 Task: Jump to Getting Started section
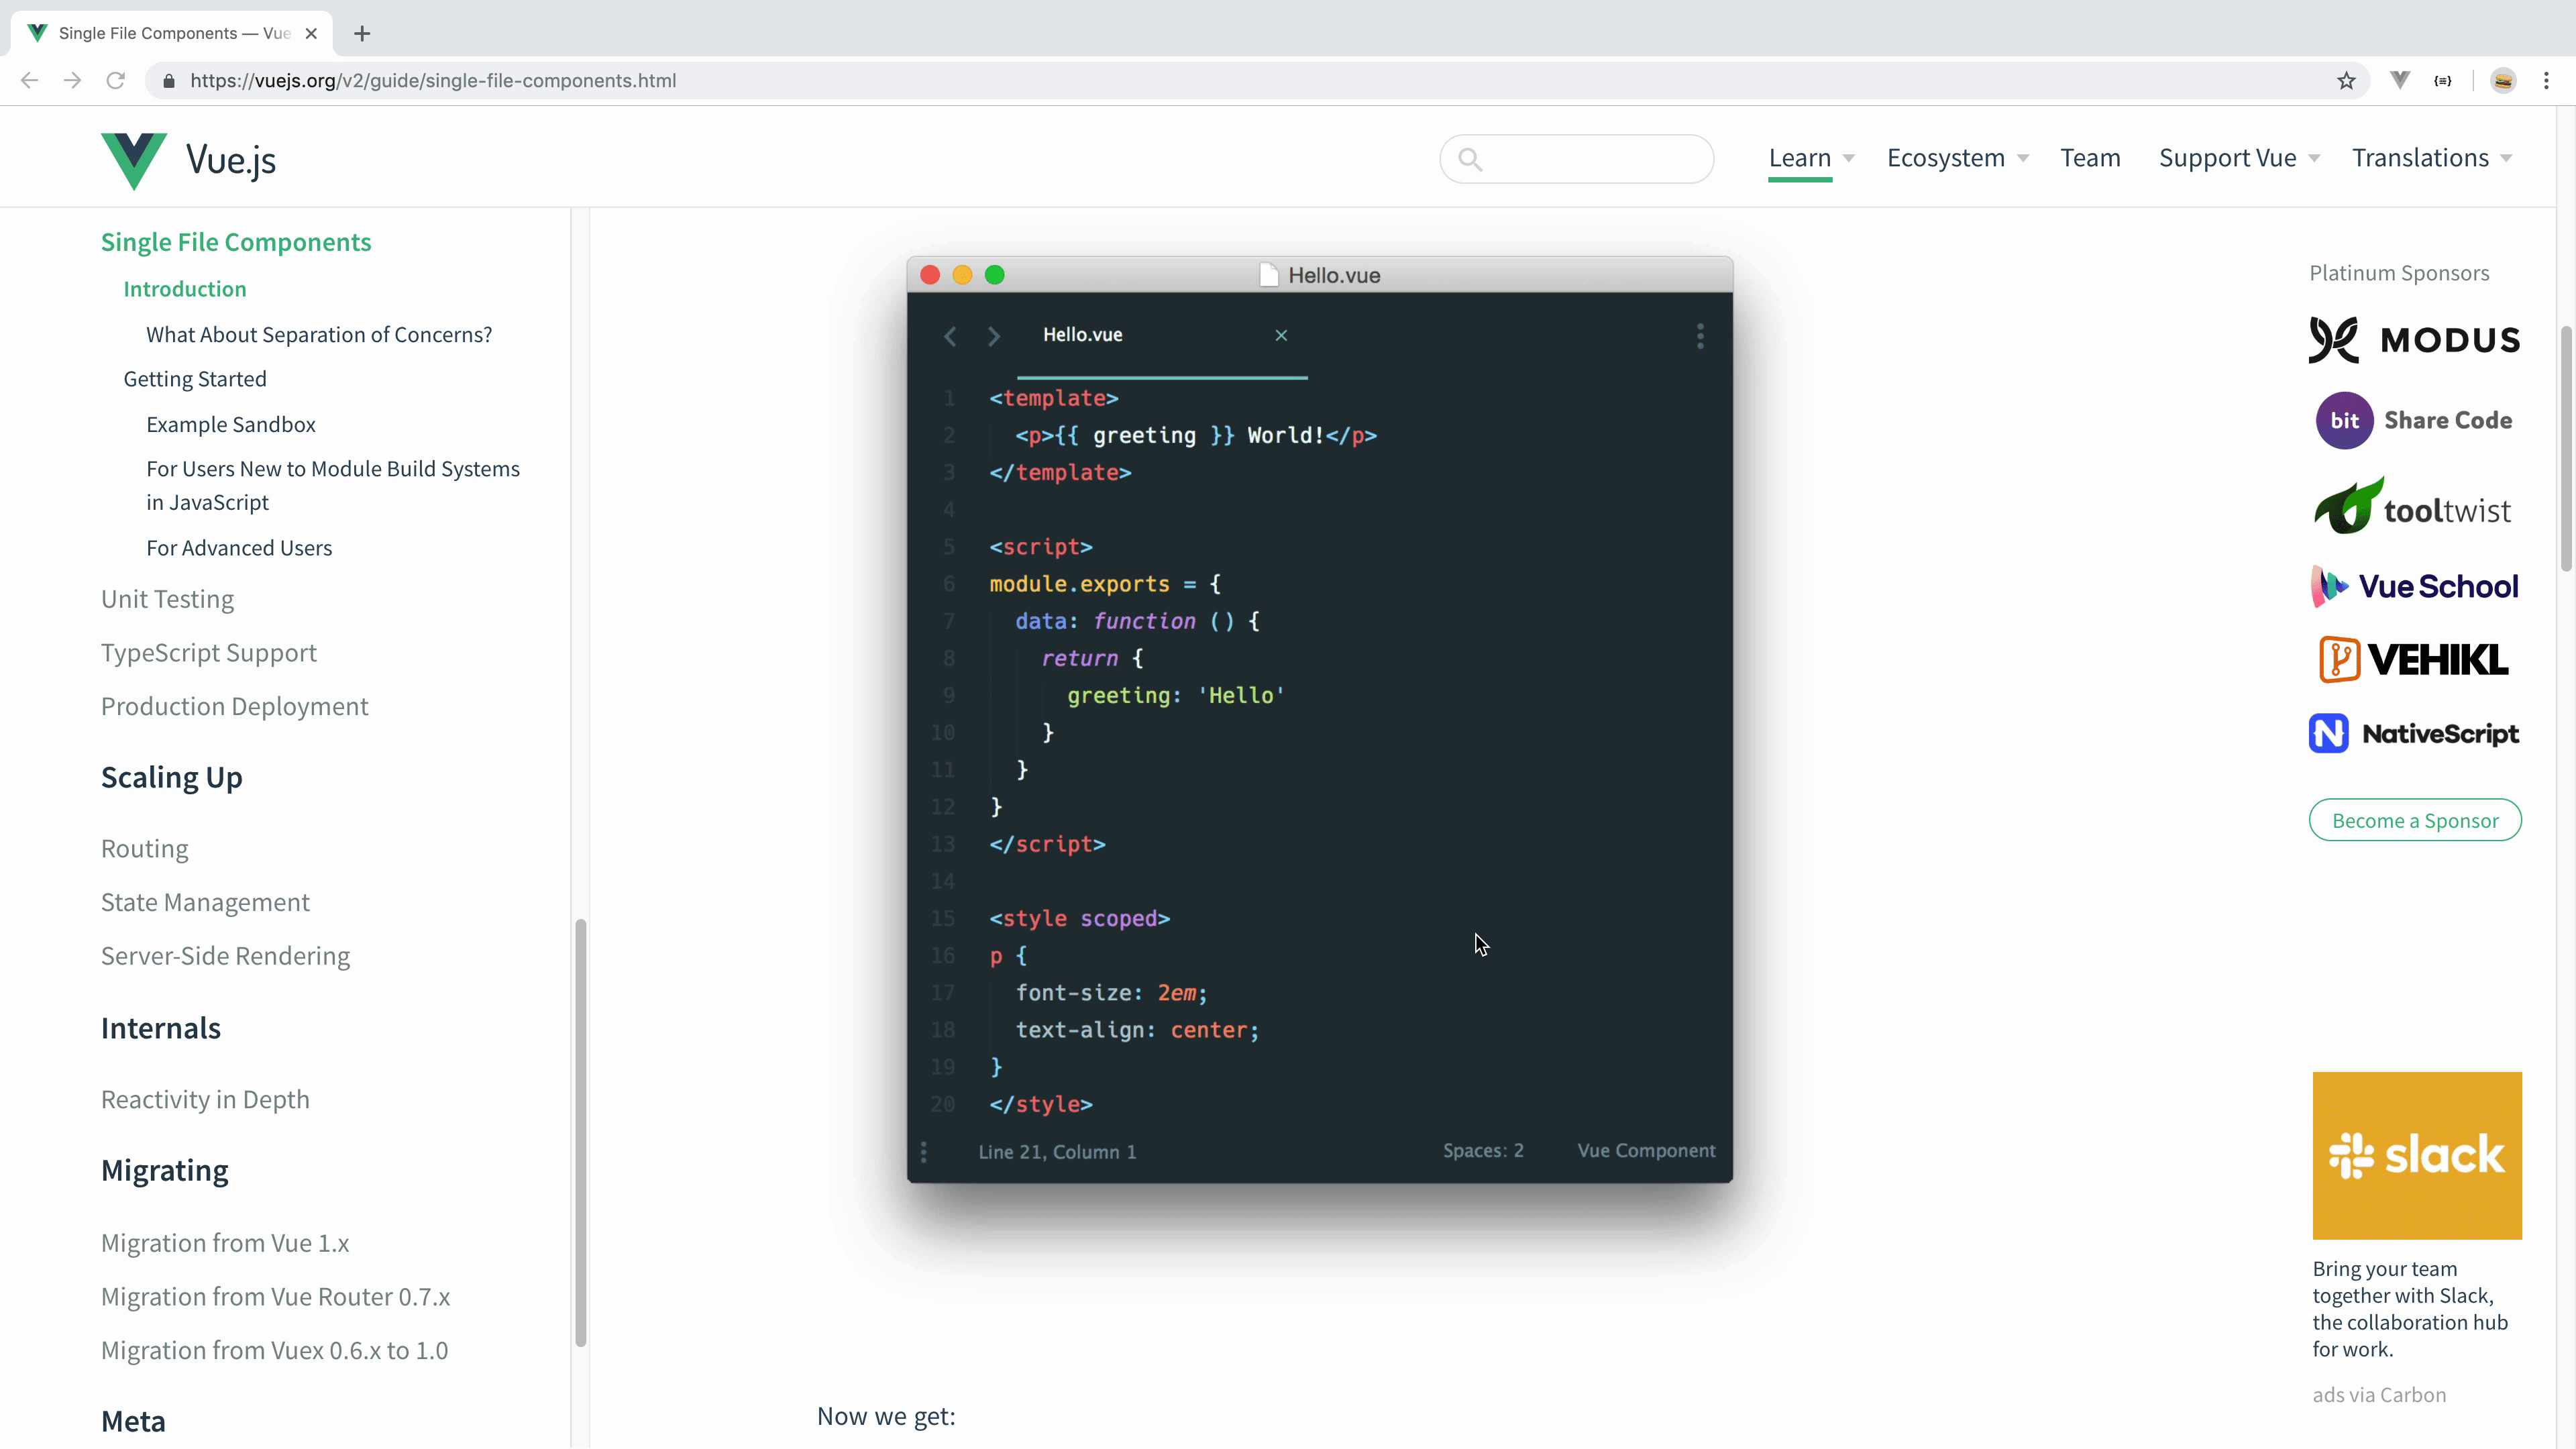coord(195,379)
